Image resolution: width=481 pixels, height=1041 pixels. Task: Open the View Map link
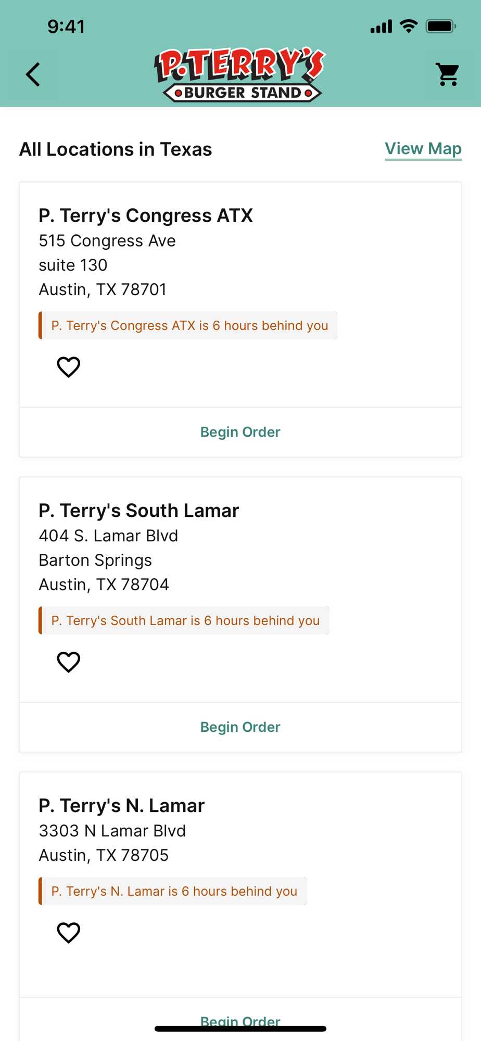(423, 149)
